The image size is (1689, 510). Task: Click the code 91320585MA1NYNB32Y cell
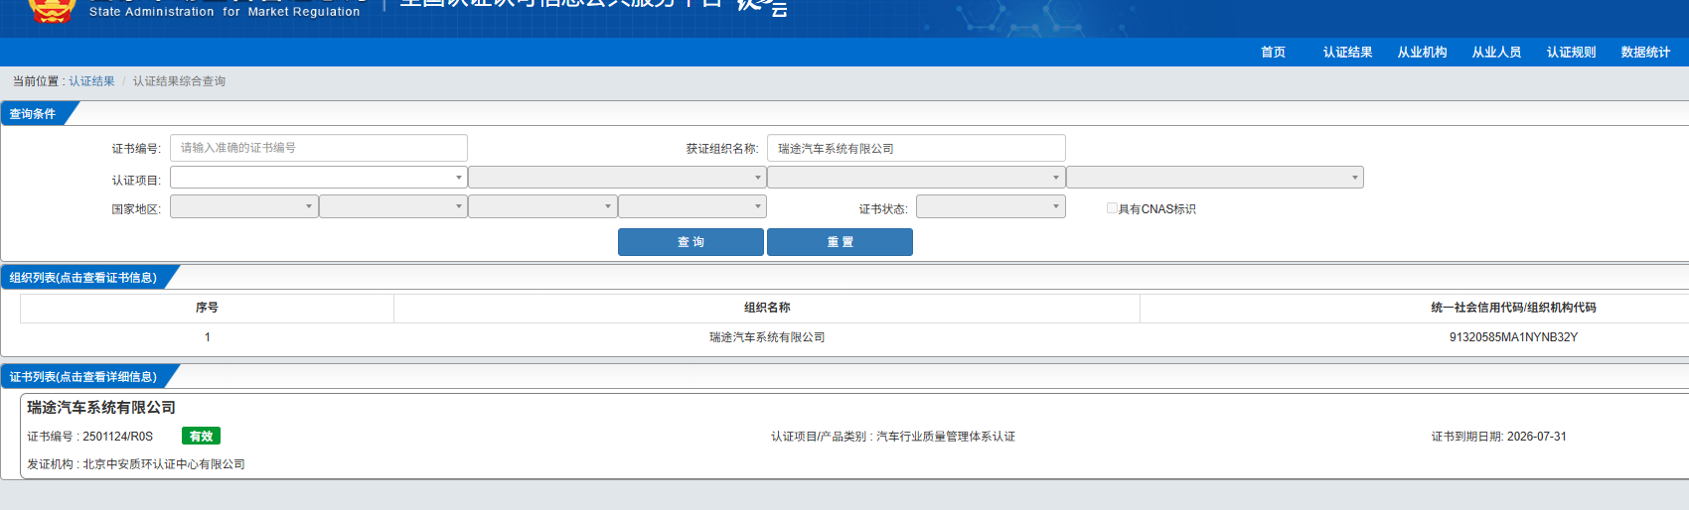1513,337
